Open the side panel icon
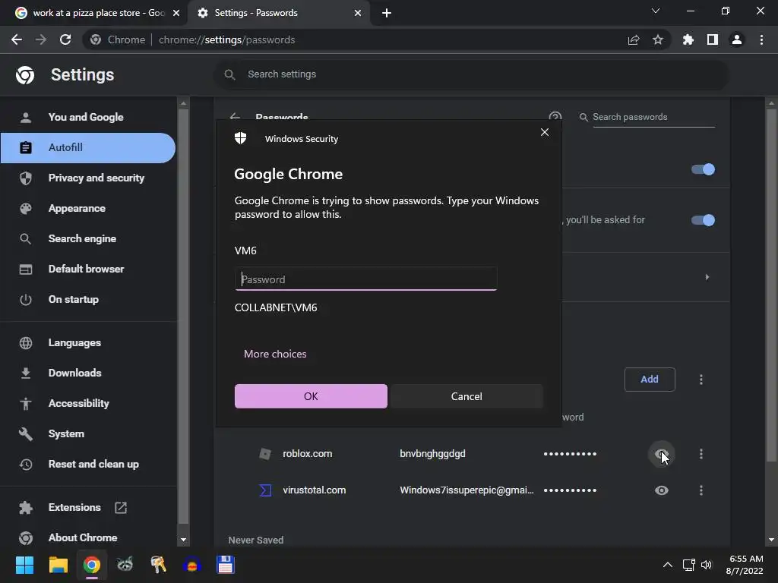The image size is (778, 583). point(713,39)
